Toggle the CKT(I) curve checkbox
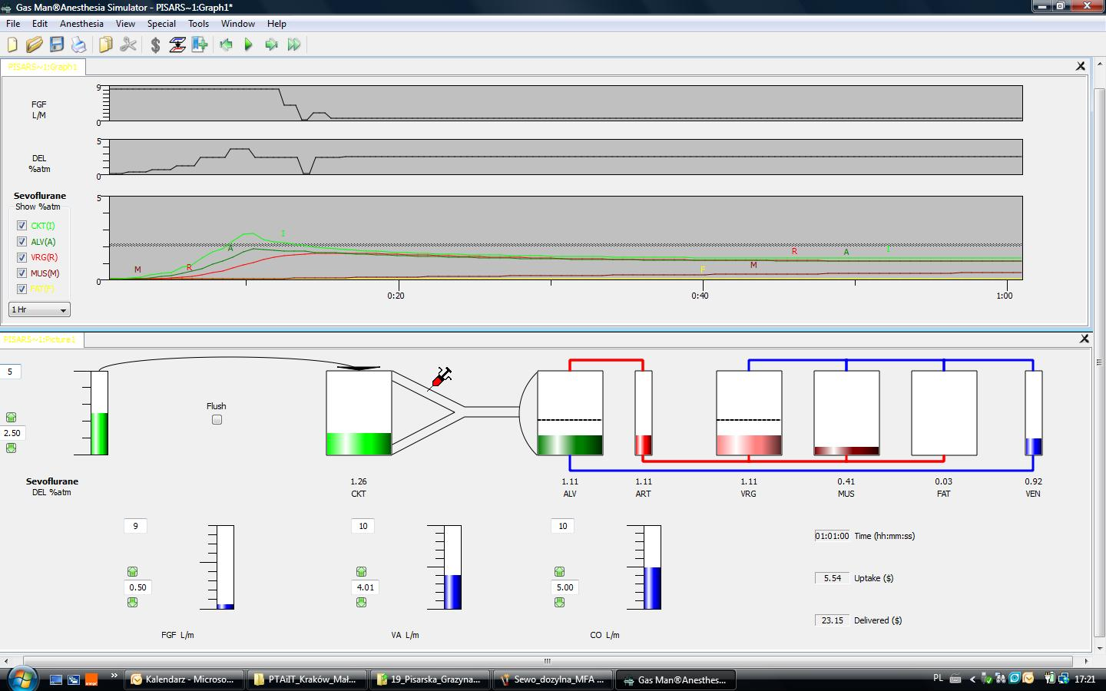The height and width of the screenshot is (691, 1106). pyautogui.click(x=22, y=226)
